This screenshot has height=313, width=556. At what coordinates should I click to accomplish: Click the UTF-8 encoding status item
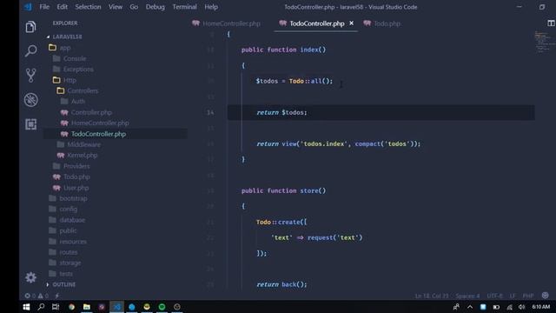tap(495, 296)
